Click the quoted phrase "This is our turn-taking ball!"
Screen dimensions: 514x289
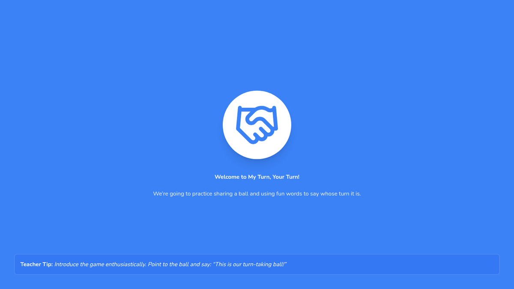point(250,264)
